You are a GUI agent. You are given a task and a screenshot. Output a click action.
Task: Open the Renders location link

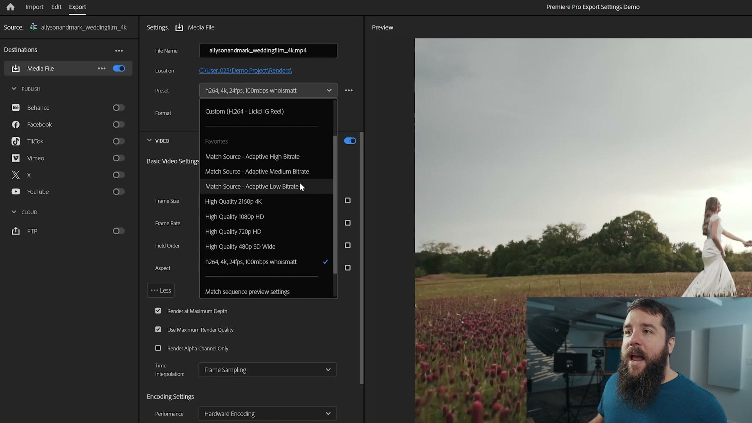pyautogui.click(x=246, y=70)
